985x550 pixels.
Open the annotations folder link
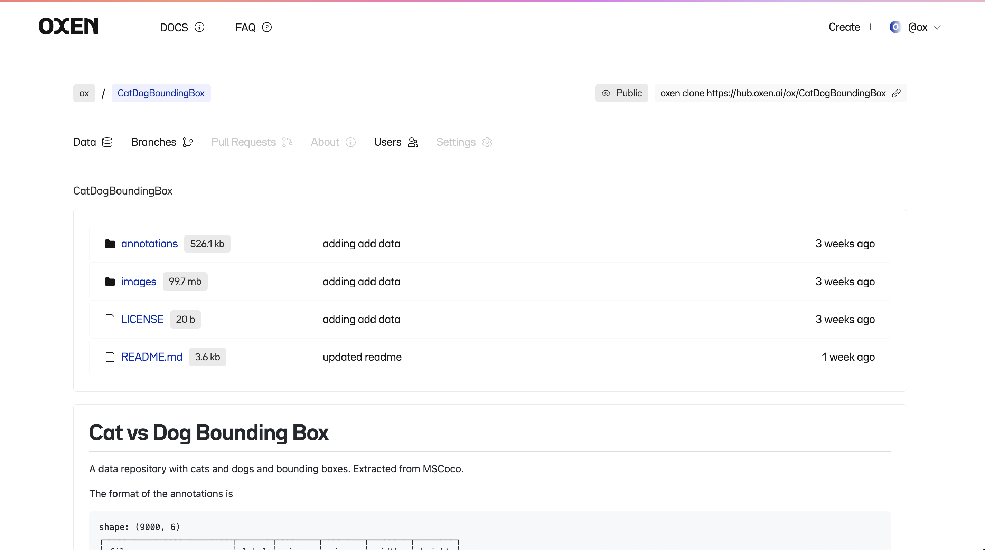149,244
